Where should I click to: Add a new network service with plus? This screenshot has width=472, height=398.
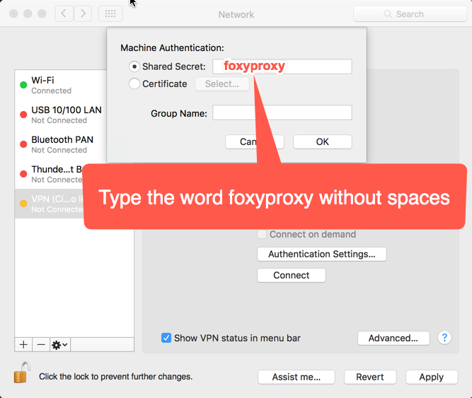tap(23, 344)
